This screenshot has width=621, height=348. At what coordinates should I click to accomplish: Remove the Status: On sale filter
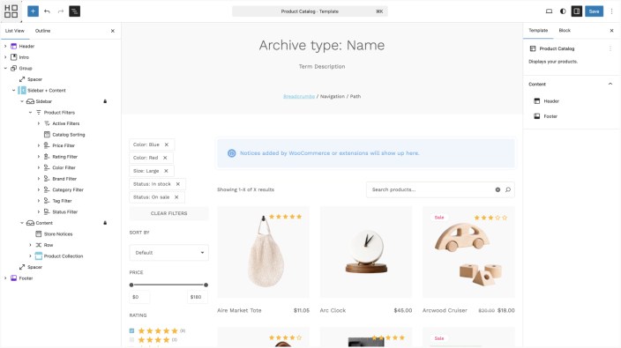pyautogui.click(x=176, y=197)
